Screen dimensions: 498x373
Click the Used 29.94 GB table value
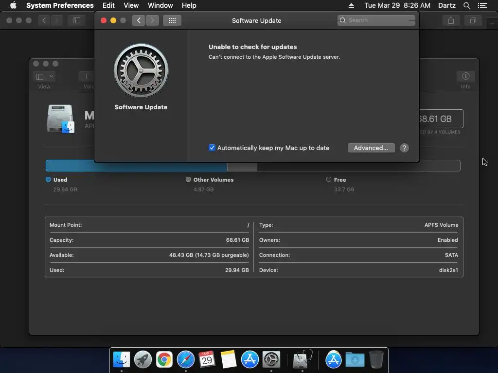point(237,270)
